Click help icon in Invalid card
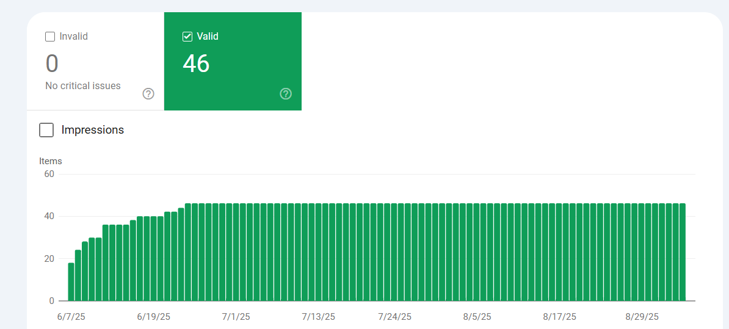 148,94
